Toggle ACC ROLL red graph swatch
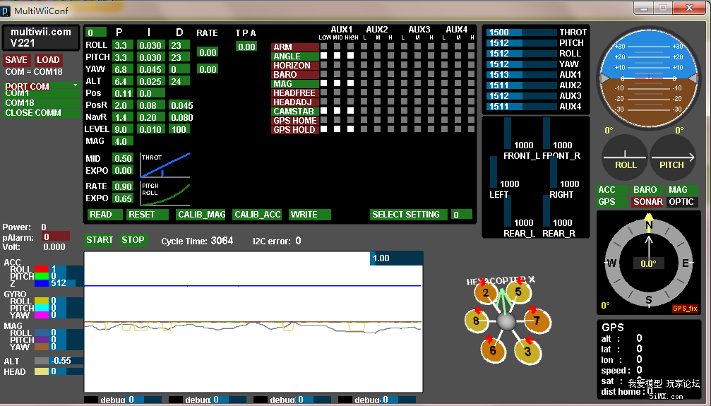Viewport: 711px width, 406px height. click(41, 269)
